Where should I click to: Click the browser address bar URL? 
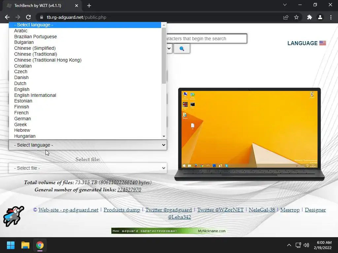coord(77,17)
